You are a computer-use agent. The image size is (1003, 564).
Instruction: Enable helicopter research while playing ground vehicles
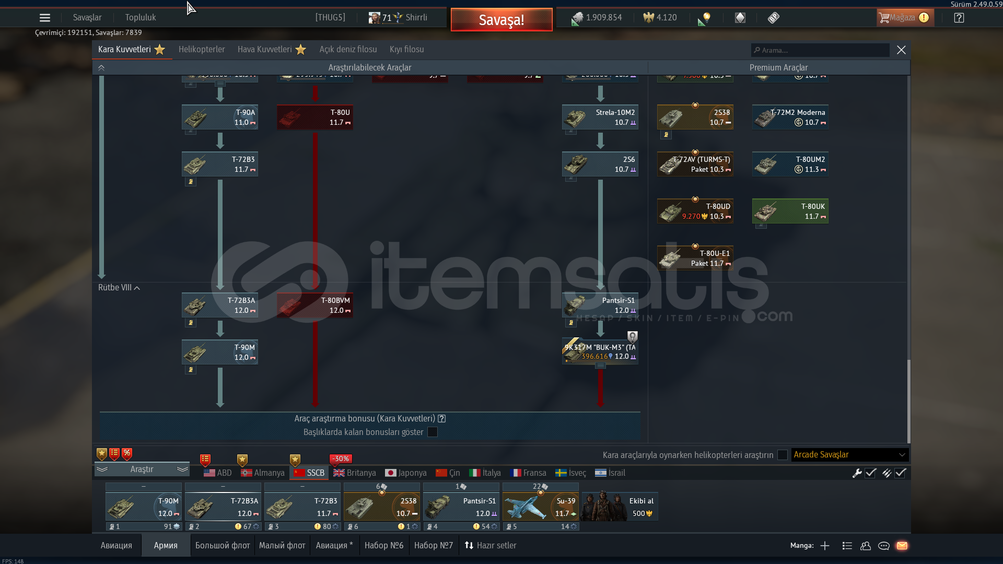coord(782,455)
